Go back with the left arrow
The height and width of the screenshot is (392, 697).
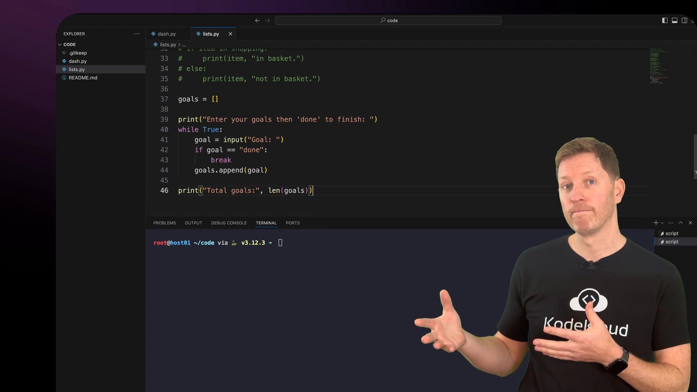pyautogui.click(x=257, y=21)
